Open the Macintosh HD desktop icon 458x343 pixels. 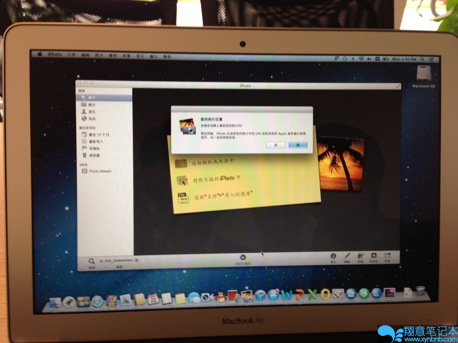pos(424,76)
